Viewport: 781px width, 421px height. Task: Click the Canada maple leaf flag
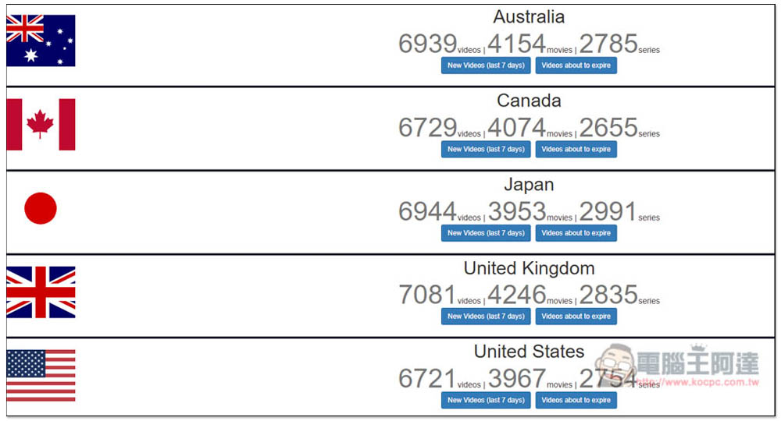(41, 124)
